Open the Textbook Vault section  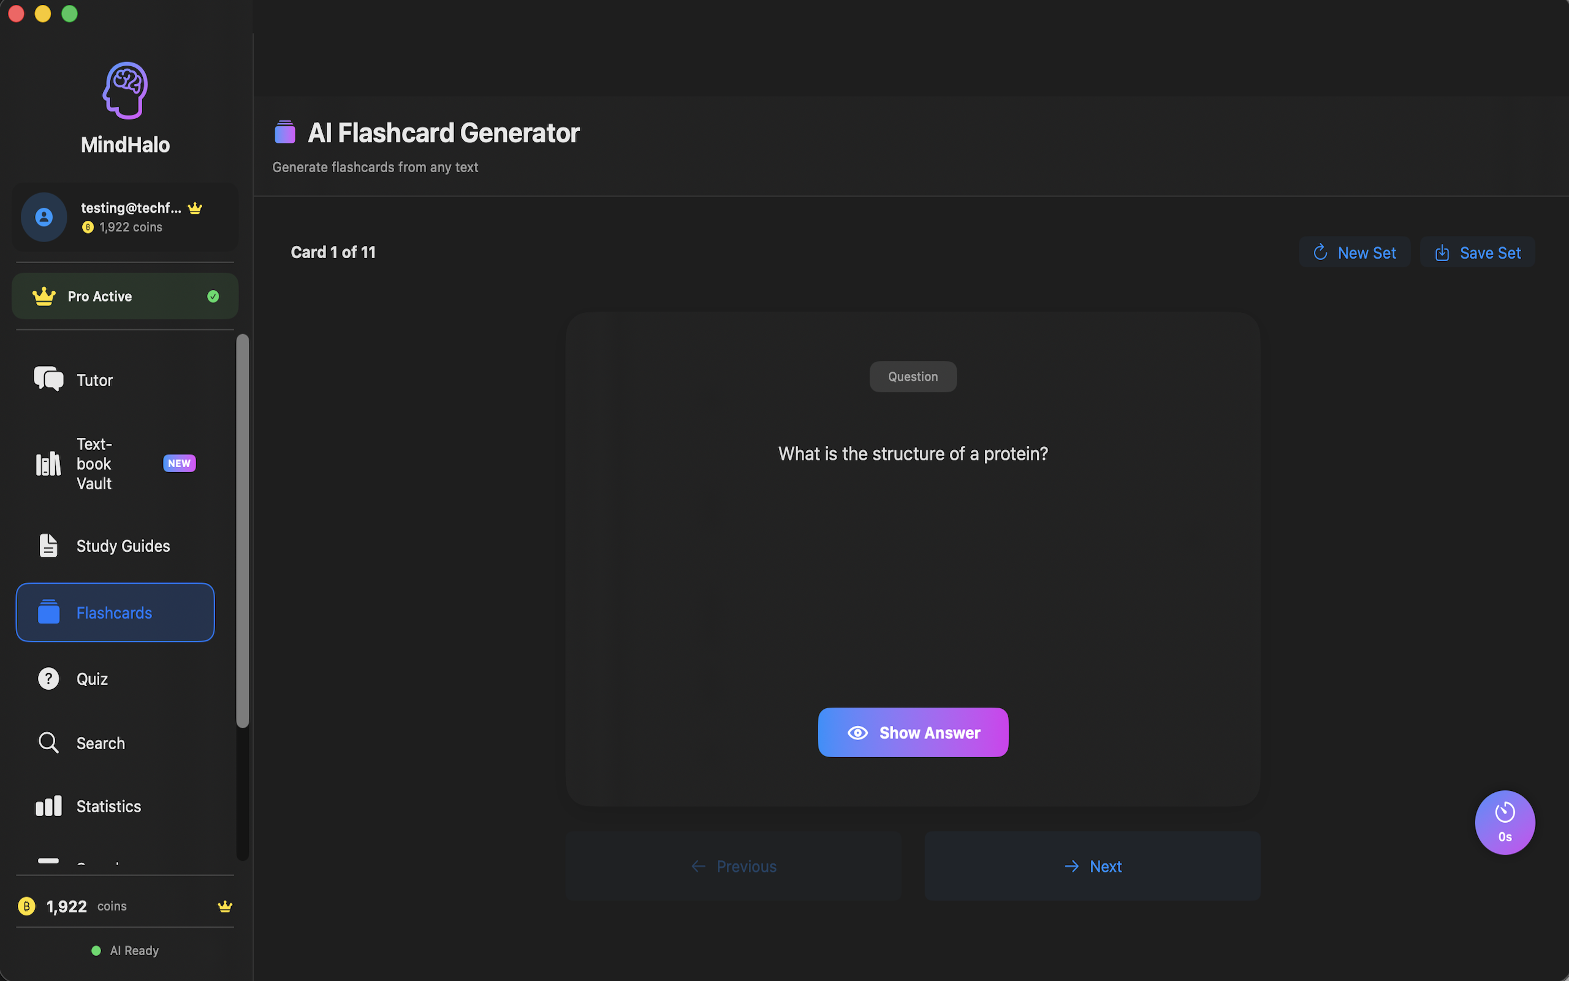click(x=94, y=464)
